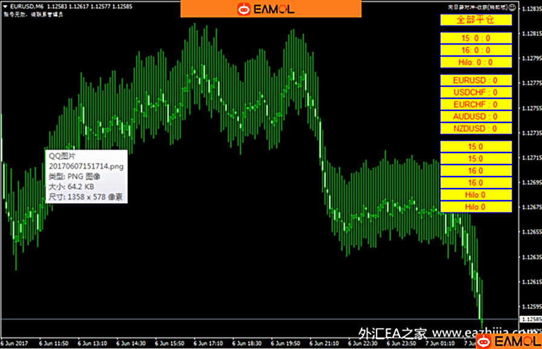Viewport: 542px width, 349px height.
Task: Click the EAMOL logo at bottom right corner
Action: pyautogui.click(x=508, y=342)
